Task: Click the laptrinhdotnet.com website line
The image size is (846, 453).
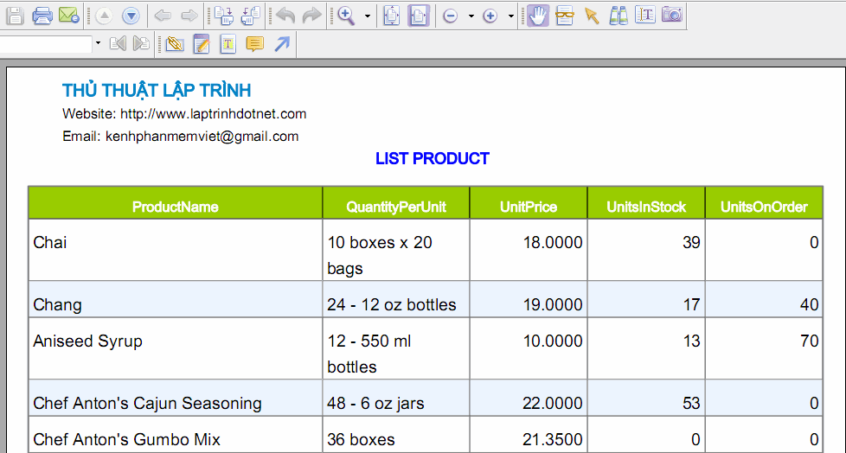Action: pyautogui.click(x=184, y=114)
